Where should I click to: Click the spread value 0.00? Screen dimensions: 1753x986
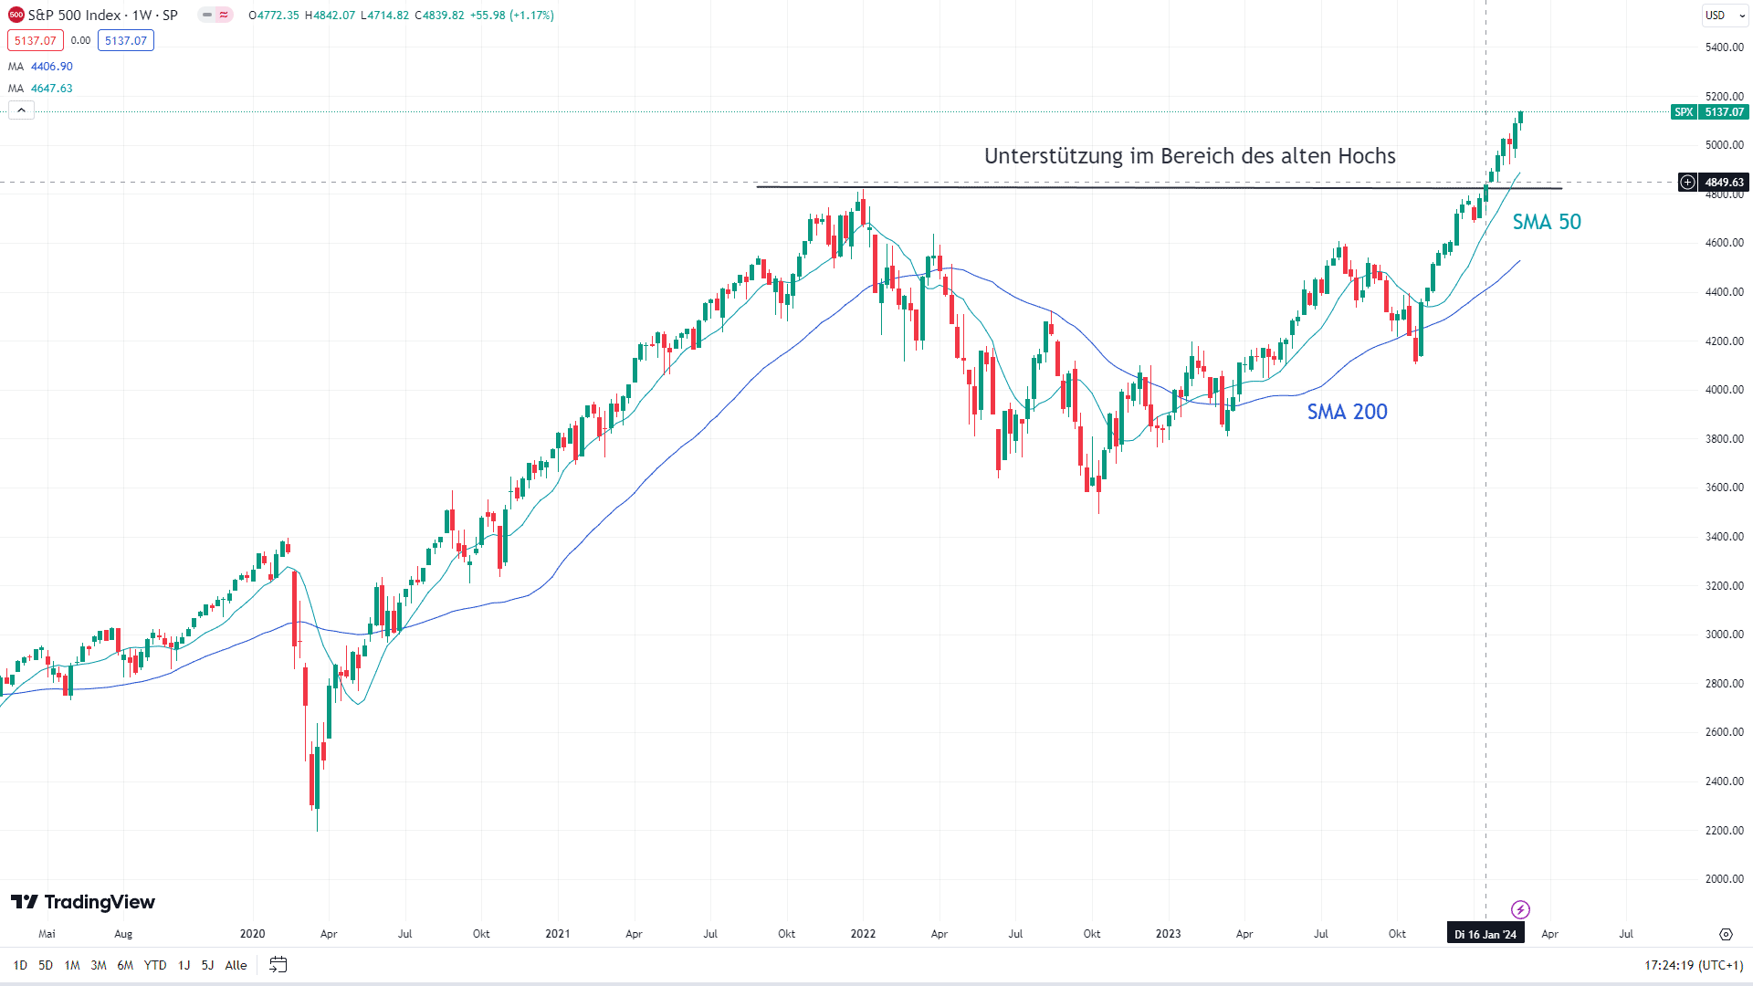point(80,40)
